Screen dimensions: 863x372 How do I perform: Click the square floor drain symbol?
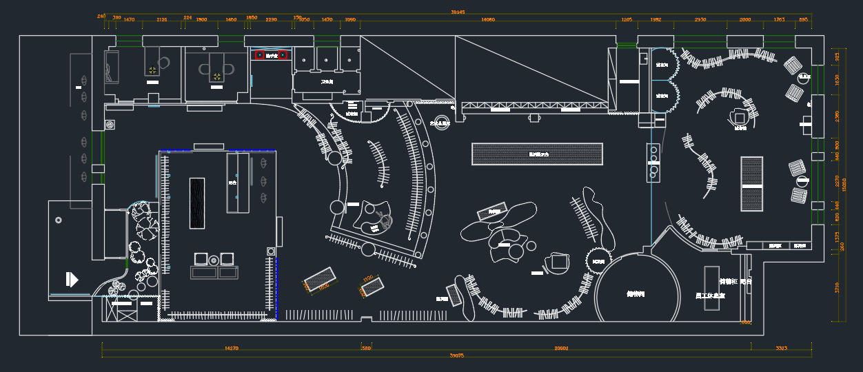pyautogui.click(x=110, y=125)
